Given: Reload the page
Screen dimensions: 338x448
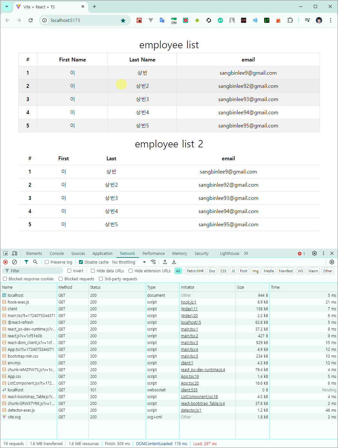Looking at the screenshot, I should click(x=31, y=20).
